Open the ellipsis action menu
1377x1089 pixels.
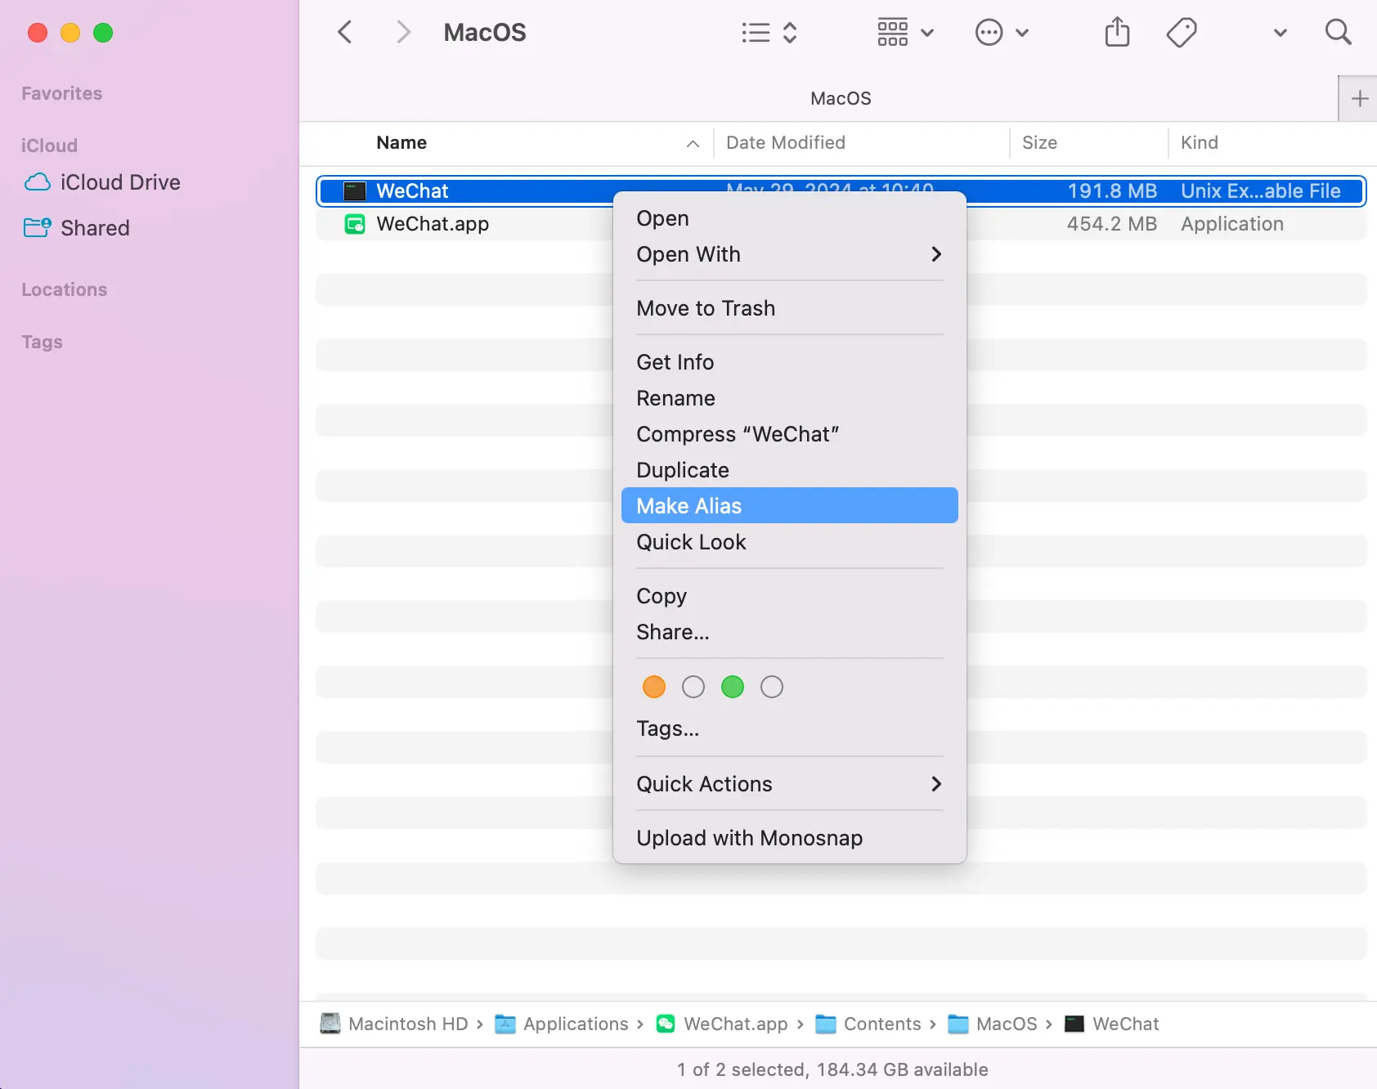pyautogui.click(x=1002, y=33)
